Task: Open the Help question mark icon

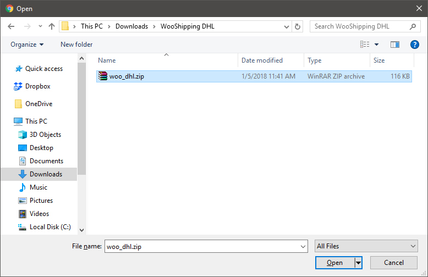Action: (x=415, y=45)
